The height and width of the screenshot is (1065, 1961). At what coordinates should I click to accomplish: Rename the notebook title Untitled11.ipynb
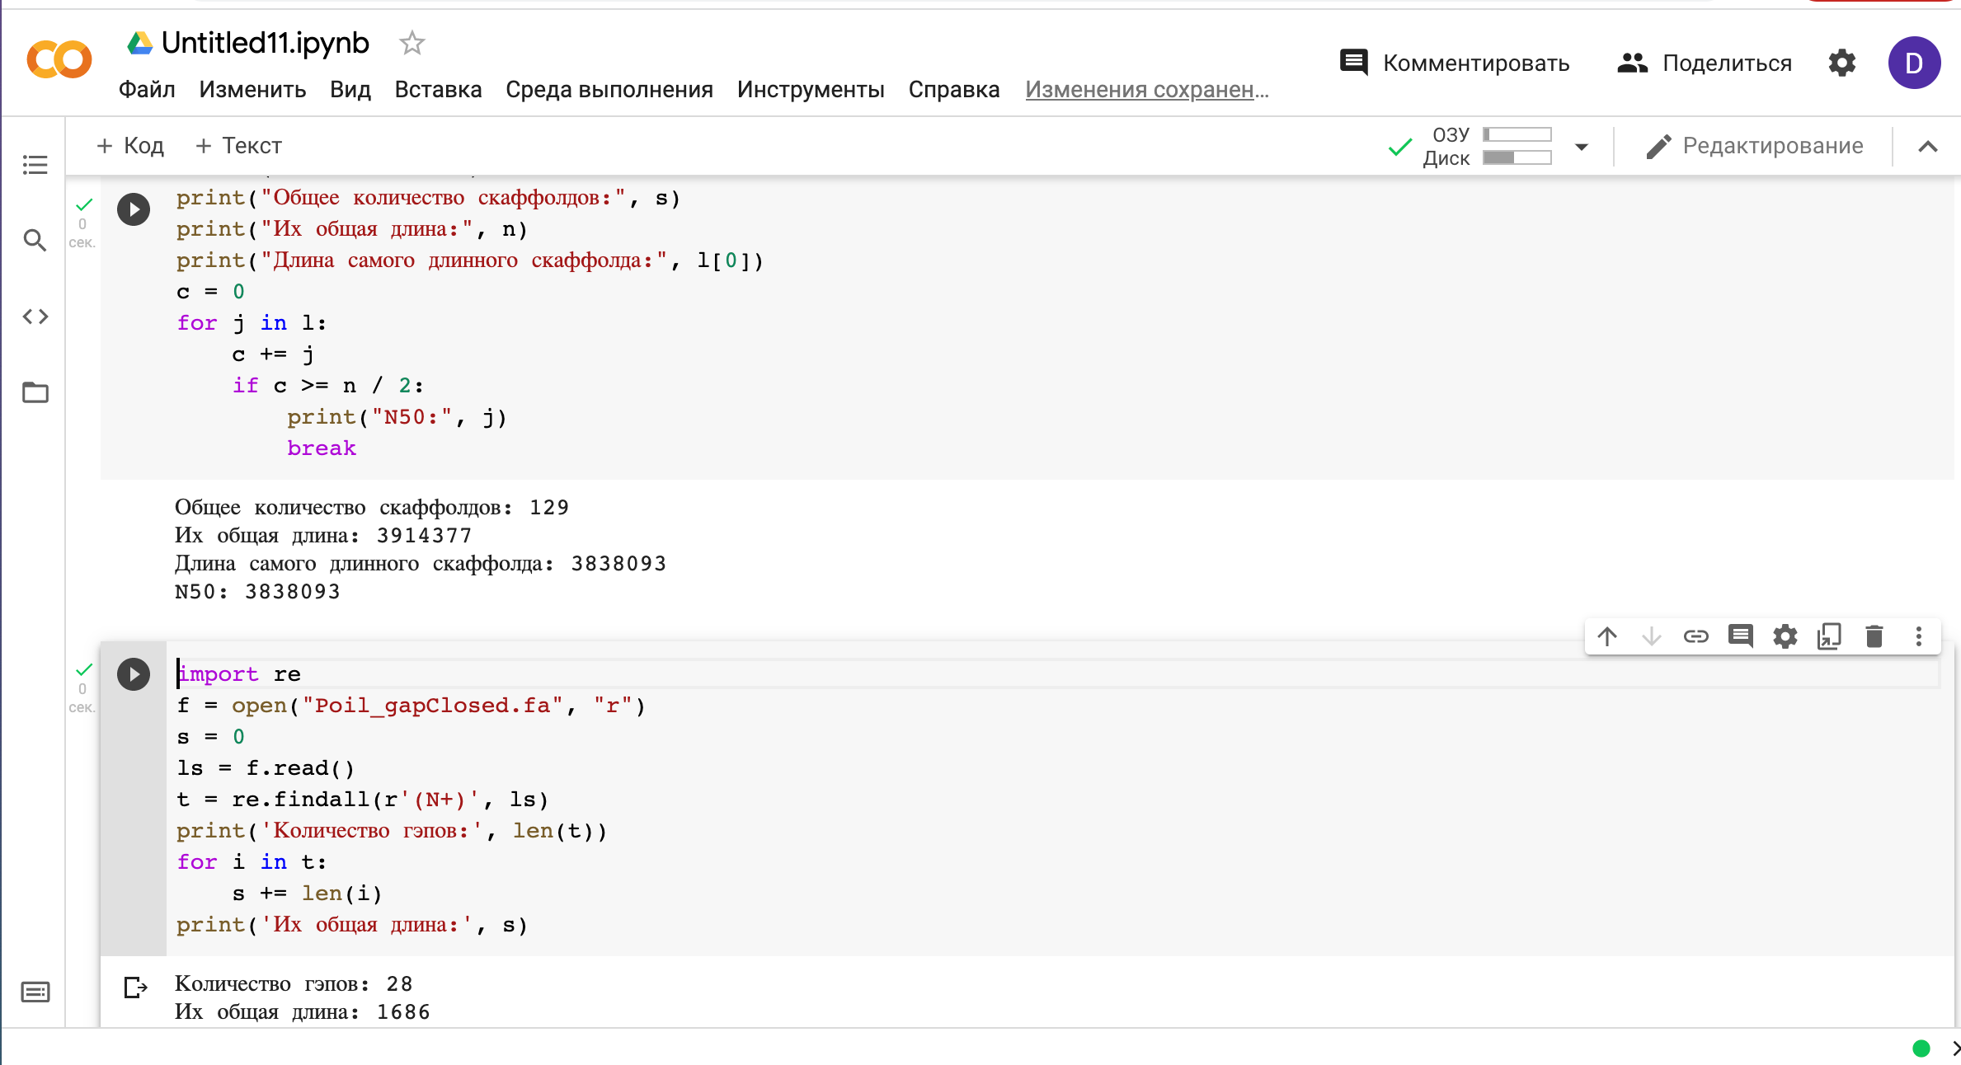(x=266, y=43)
